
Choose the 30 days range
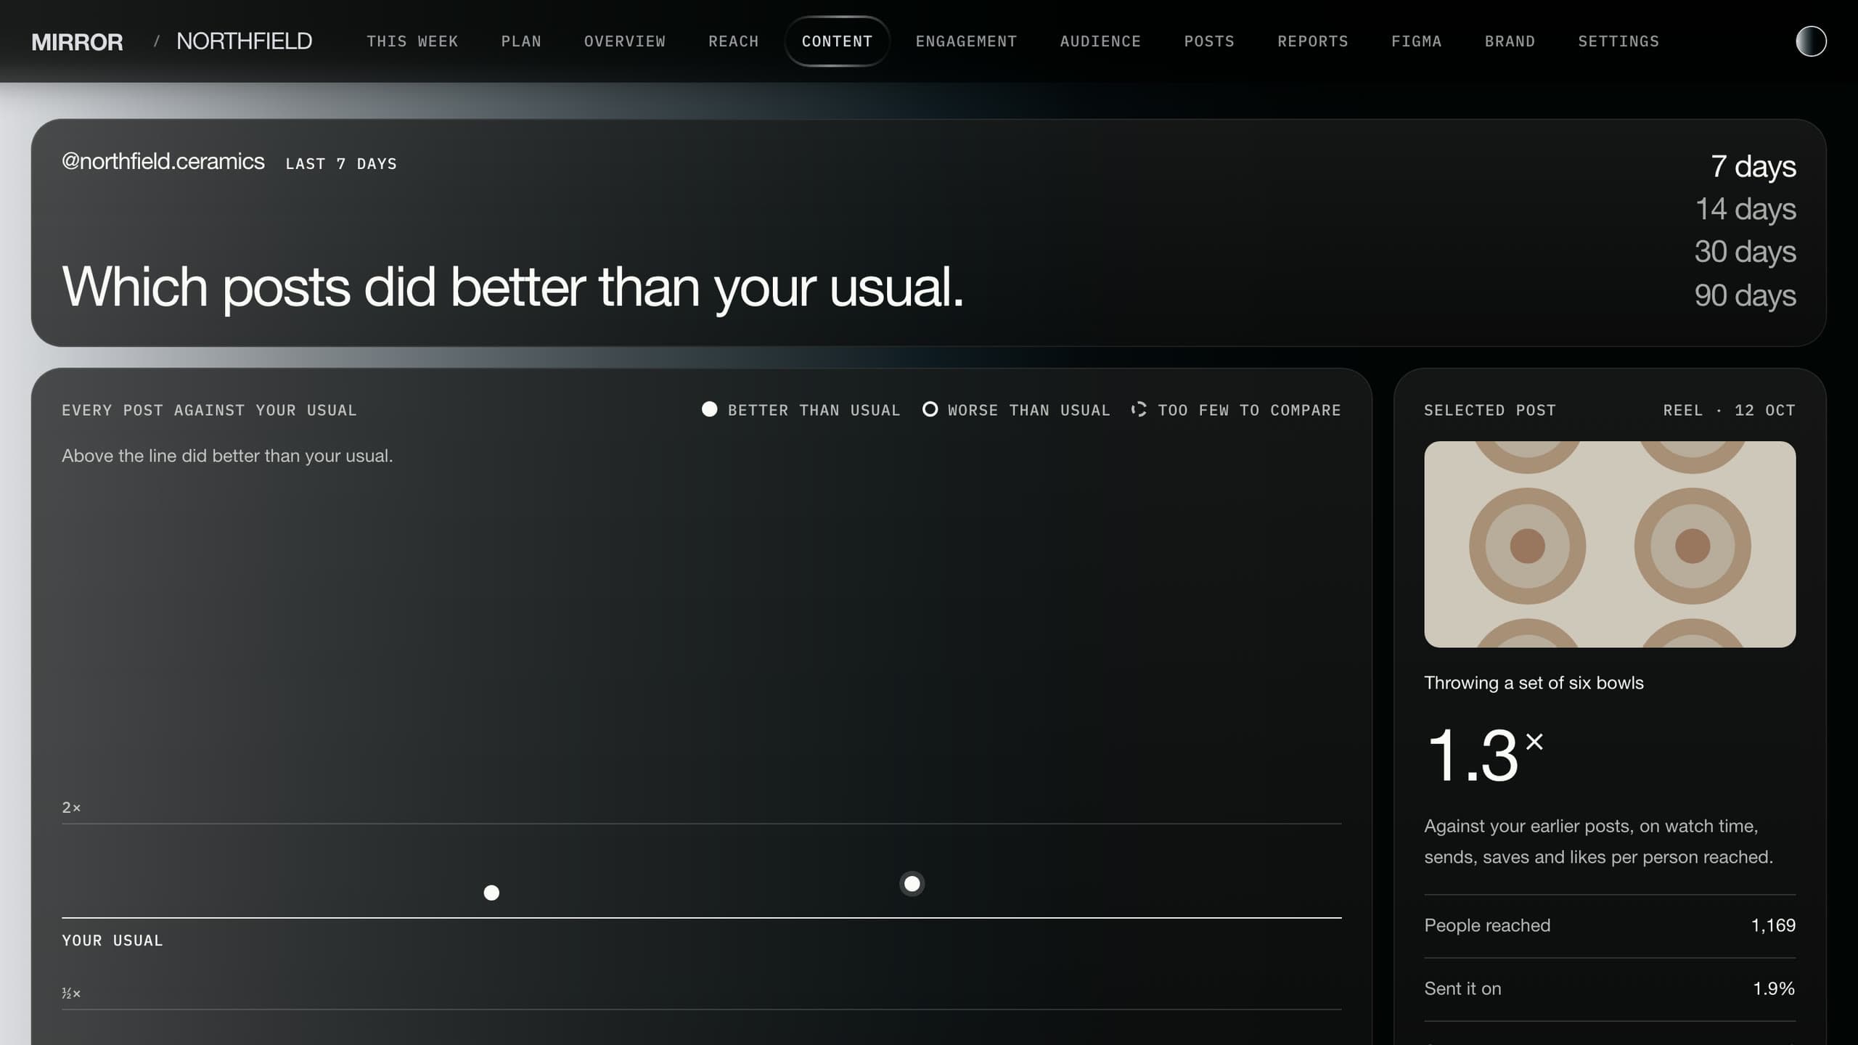[1746, 252]
